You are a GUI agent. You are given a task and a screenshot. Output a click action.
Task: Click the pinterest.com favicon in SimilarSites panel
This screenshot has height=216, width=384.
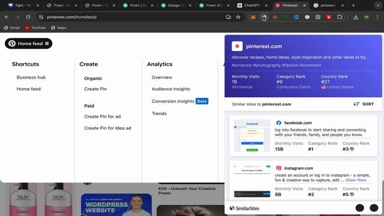pyautogui.click(x=237, y=46)
